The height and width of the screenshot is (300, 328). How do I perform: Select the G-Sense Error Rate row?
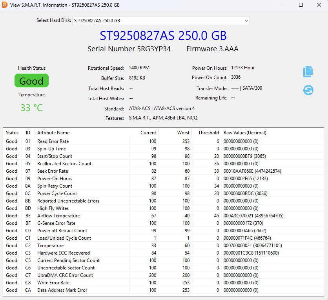pyautogui.click(x=163, y=223)
